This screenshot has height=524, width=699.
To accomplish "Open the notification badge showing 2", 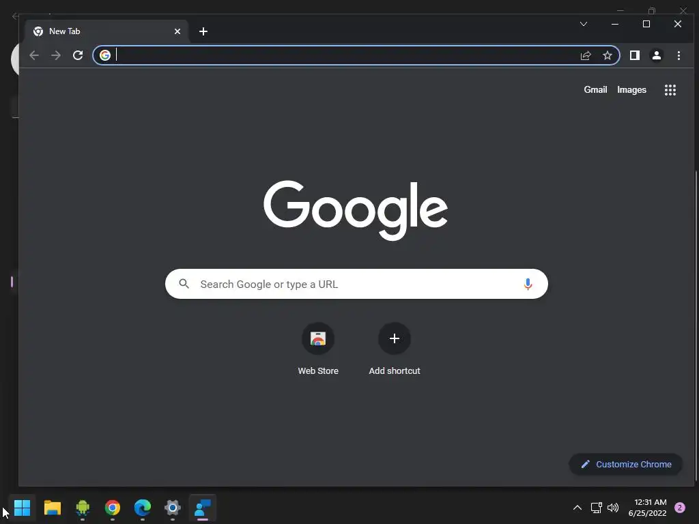I will click(680, 508).
